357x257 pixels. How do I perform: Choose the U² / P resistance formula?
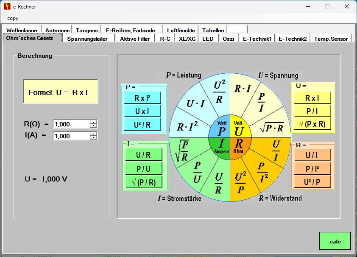point(312,182)
